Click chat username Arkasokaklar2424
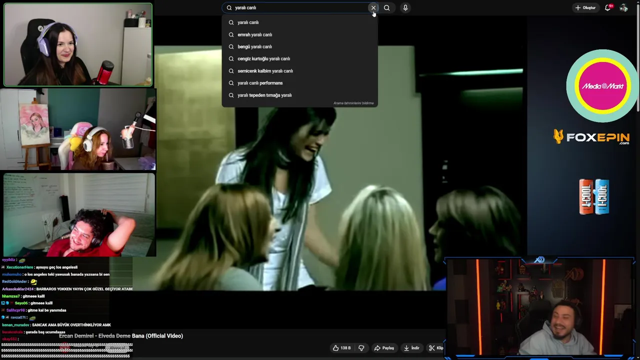This screenshot has height=360, width=640. click(18, 289)
